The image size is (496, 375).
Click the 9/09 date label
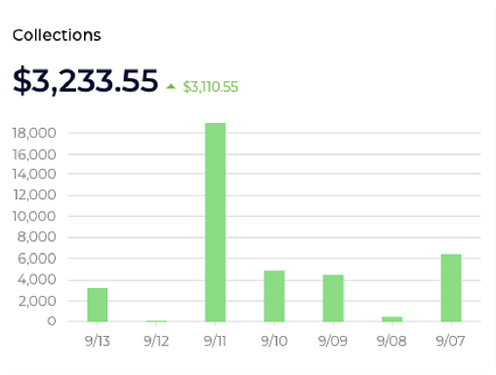(x=333, y=341)
